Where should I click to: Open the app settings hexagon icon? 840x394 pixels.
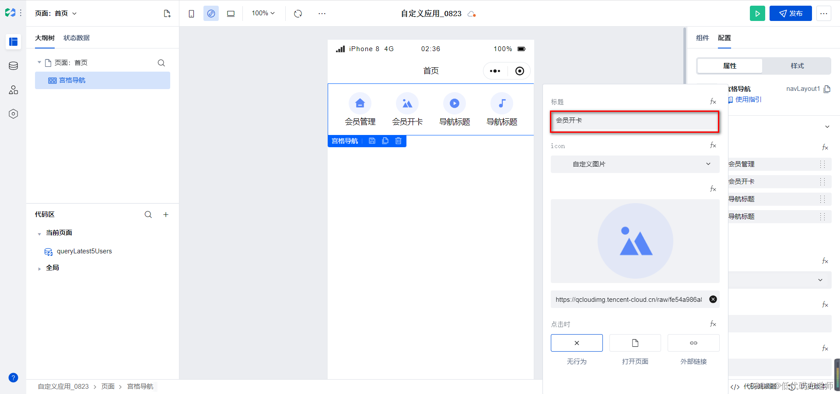tap(14, 114)
